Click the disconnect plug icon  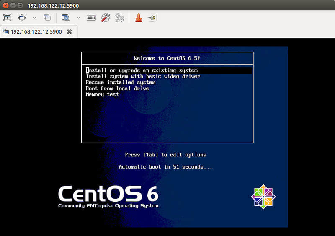153,18
